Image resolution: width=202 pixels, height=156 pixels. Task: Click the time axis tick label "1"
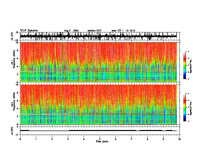[x=36, y=139]
